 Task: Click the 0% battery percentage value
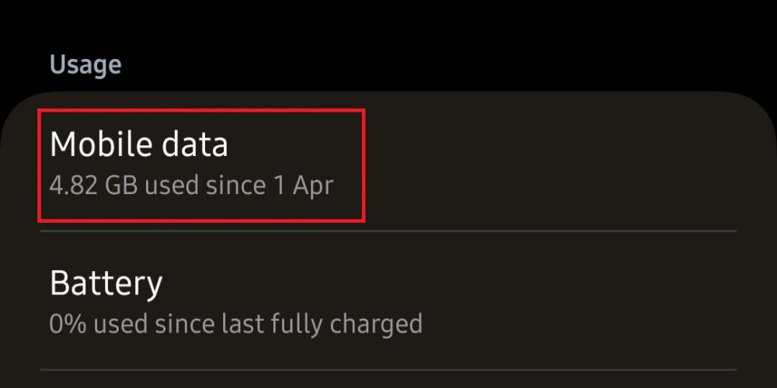tap(65, 323)
